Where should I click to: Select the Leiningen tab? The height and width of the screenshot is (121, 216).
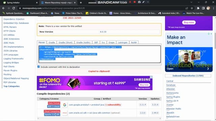tap(123, 43)
